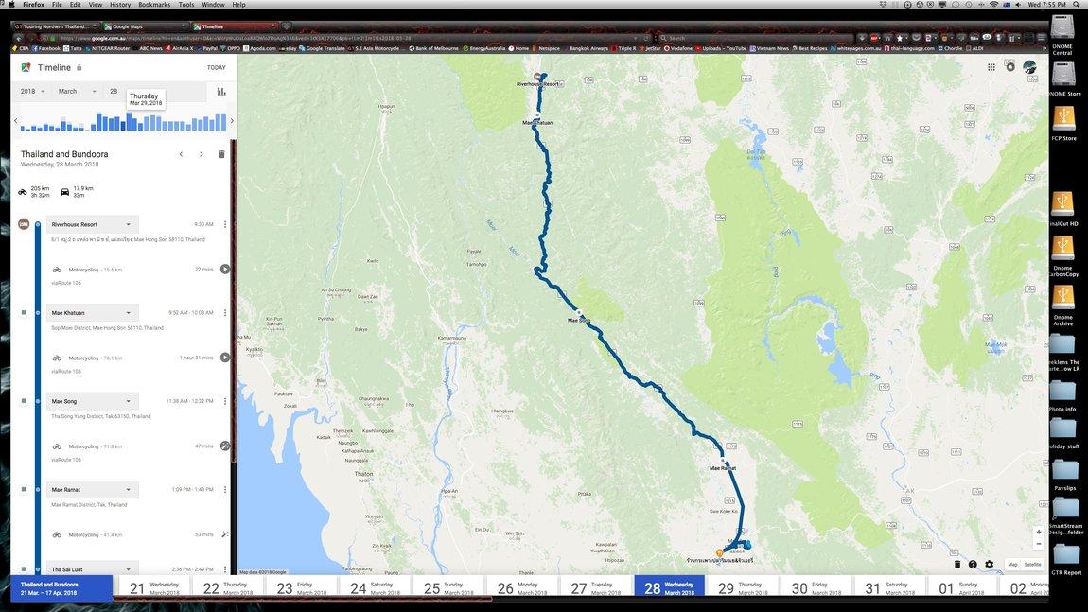Viewport: 1088px width, 612px height.
Task: Go to the next day with right chevron
Action: coord(202,154)
